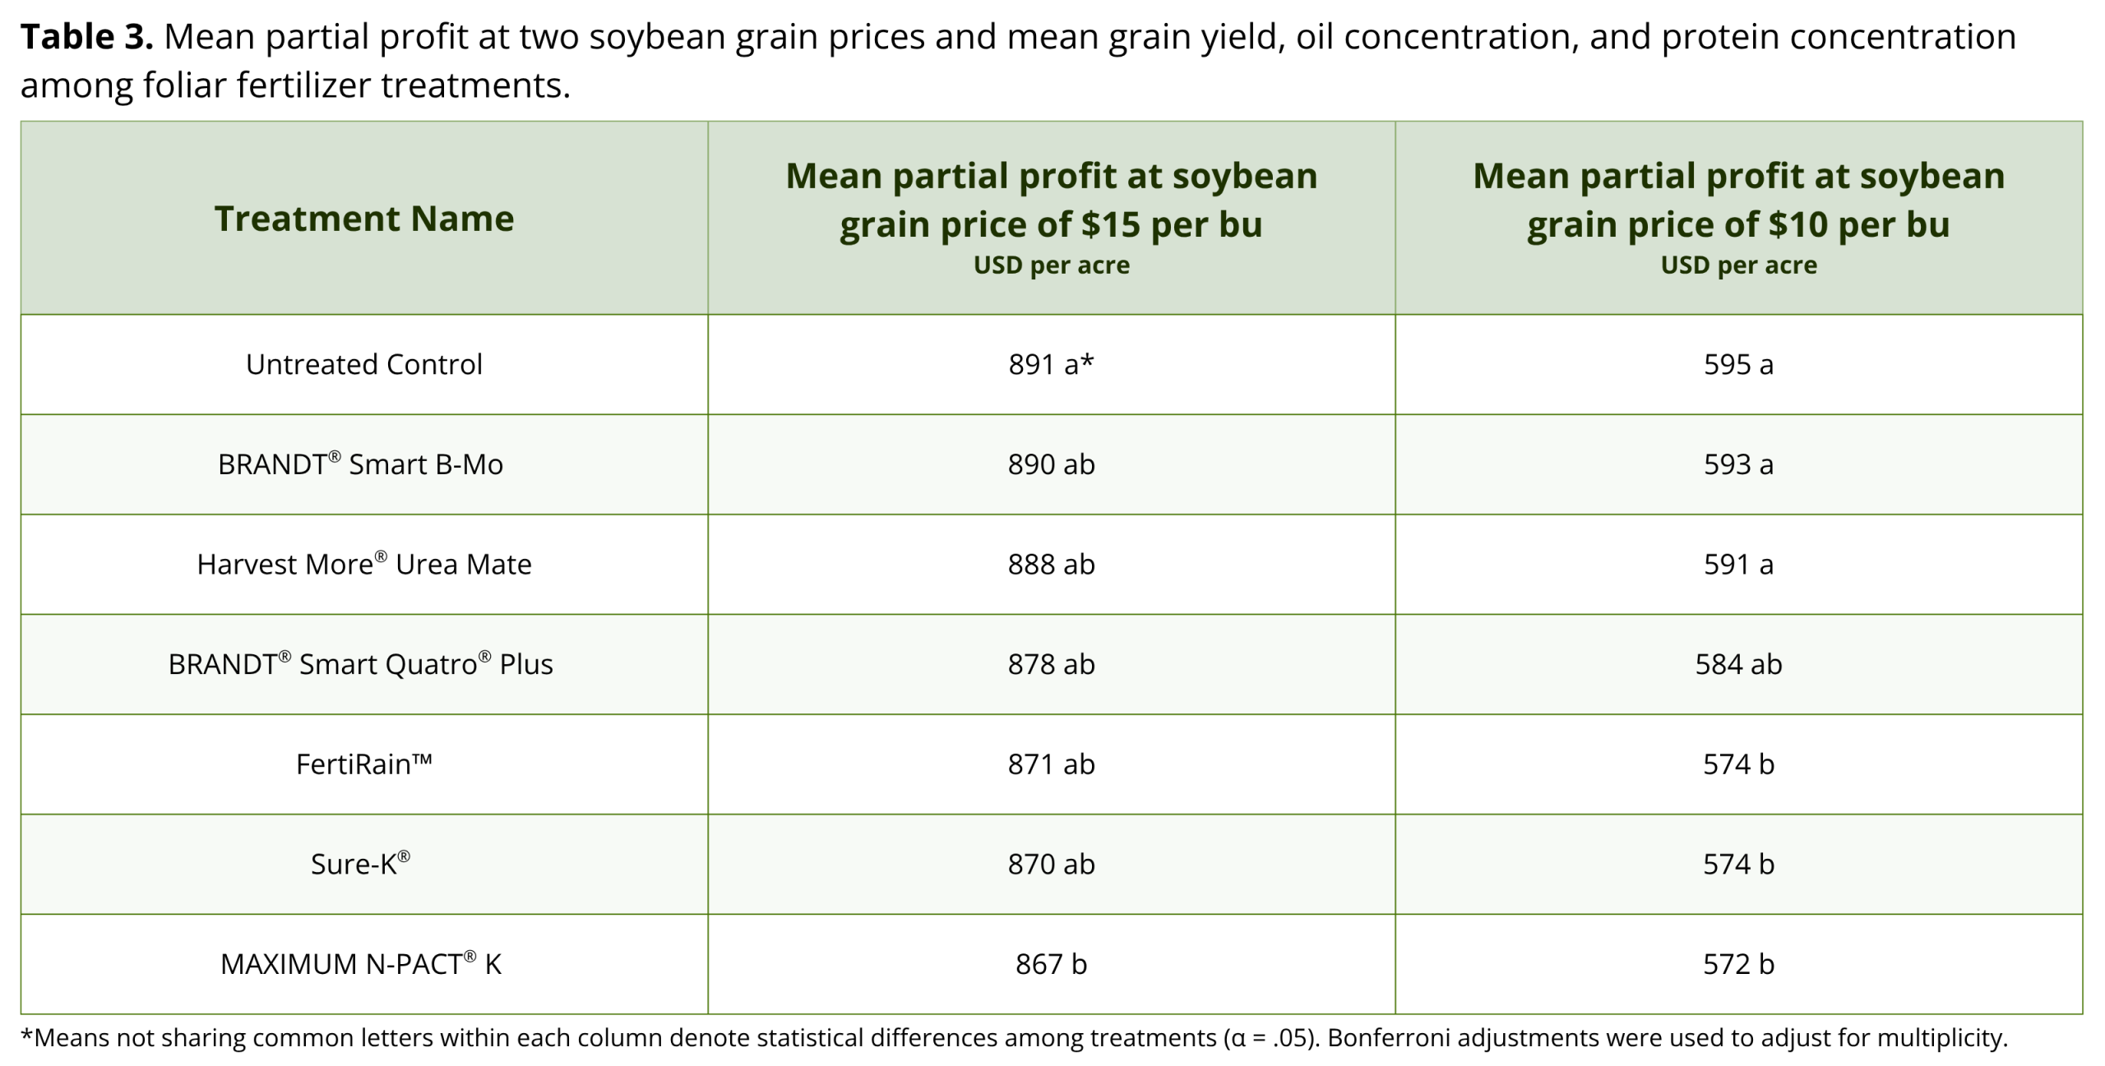The image size is (2105, 1066).
Task: Click the 888 ab profit value
Action: [x=1051, y=565]
